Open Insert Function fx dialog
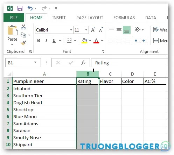 pyautogui.click(x=83, y=63)
